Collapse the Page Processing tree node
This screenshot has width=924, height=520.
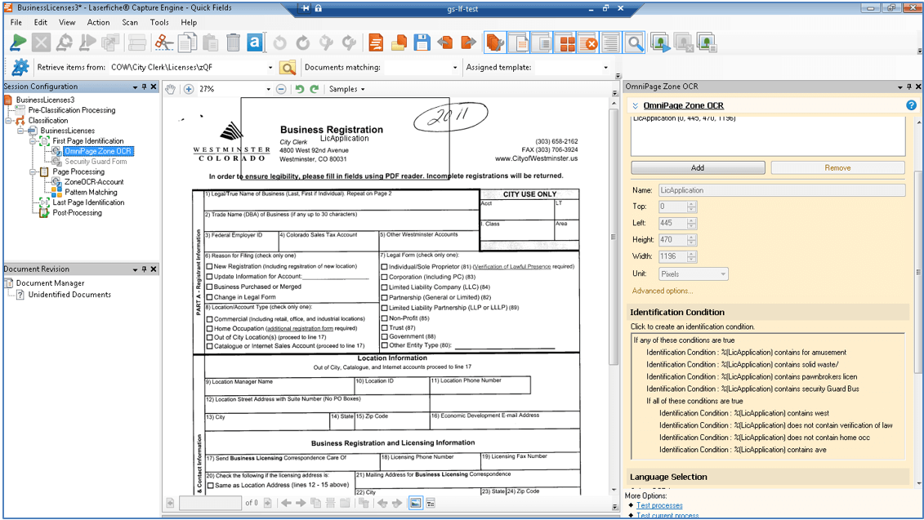pos(33,172)
